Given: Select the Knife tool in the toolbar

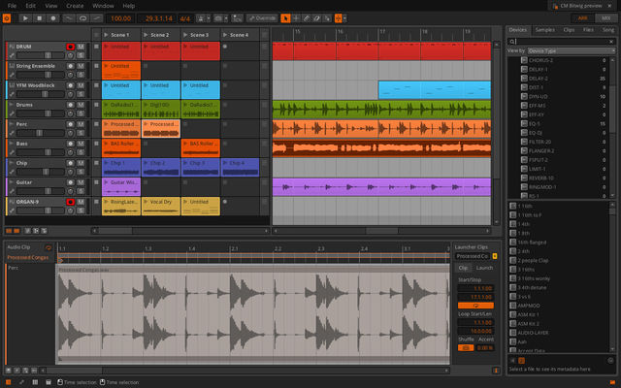Looking at the screenshot, I should tap(327, 18).
